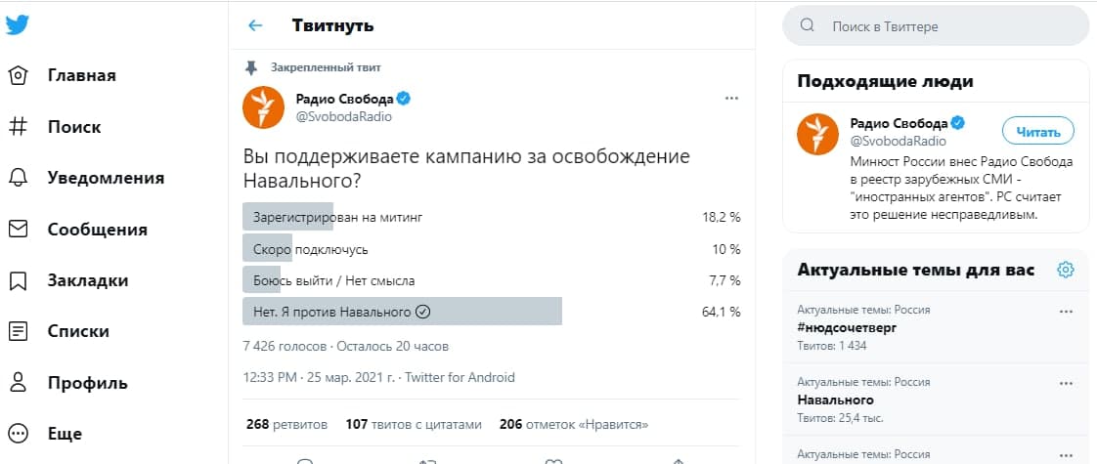Select poll option Нет. Я против Навального
The image size is (1097, 464).
coord(491,313)
